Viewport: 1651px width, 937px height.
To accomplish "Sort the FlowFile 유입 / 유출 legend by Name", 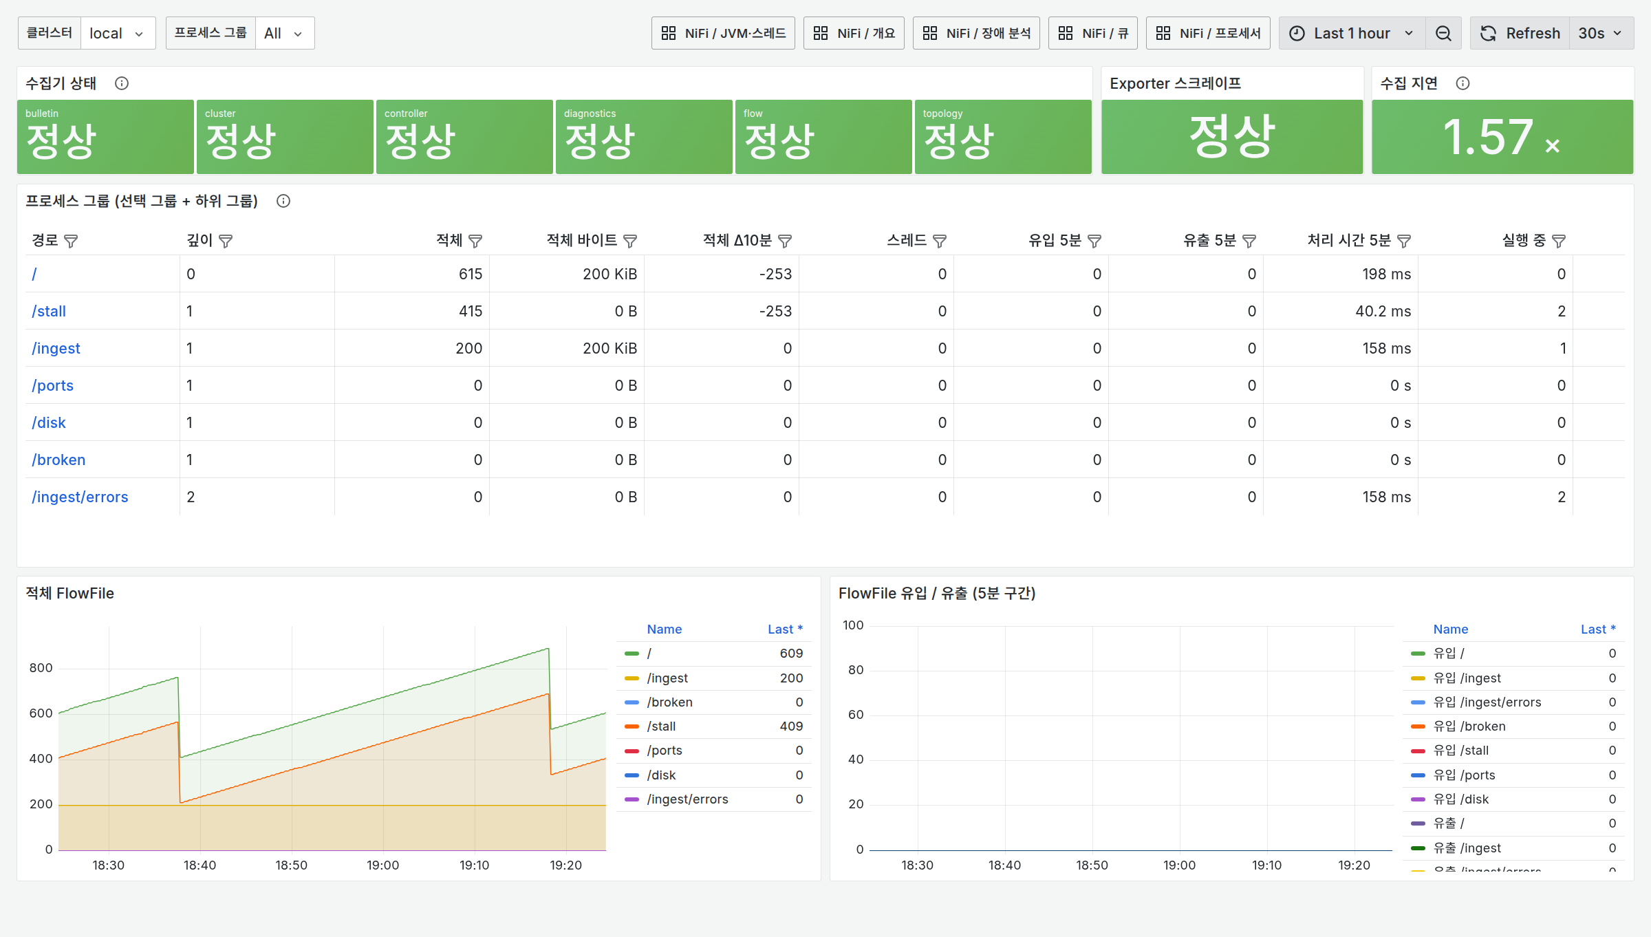I will tap(1450, 629).
